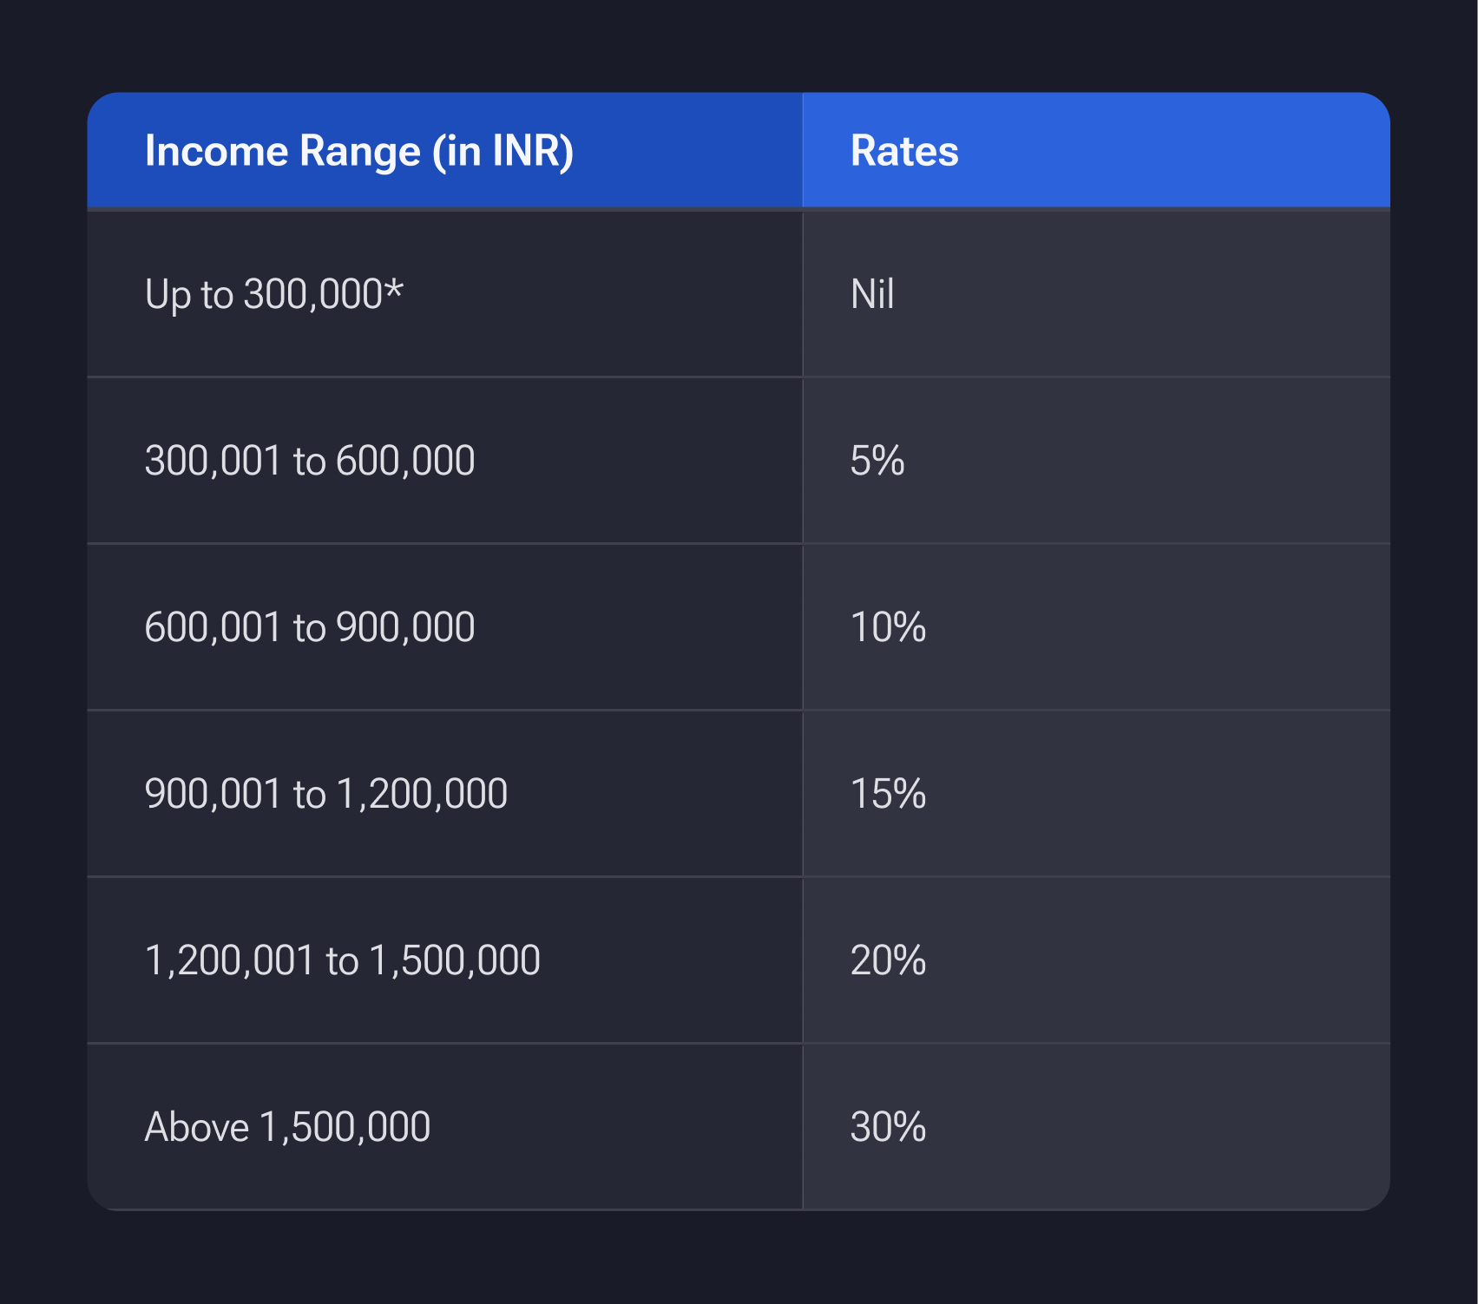Select the 900,001 to 1,200,000 range cell
This screenshot has height=1304, width=1478.
tap(325, 794)
